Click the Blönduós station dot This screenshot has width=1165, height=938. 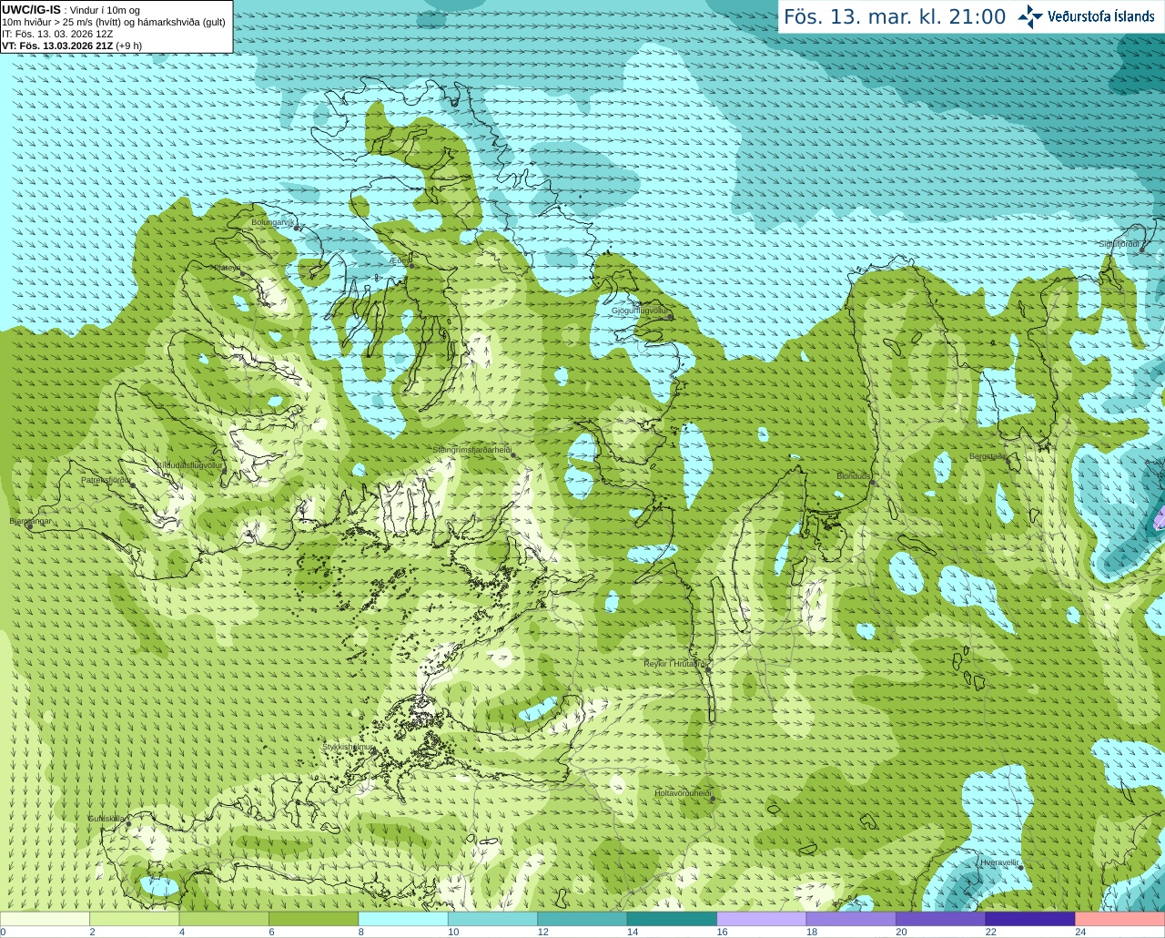coord(872,483)
